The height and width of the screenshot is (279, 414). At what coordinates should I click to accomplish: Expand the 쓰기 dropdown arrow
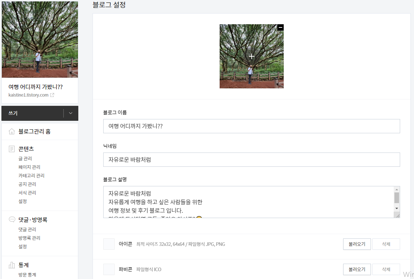[x=70, y=113]
